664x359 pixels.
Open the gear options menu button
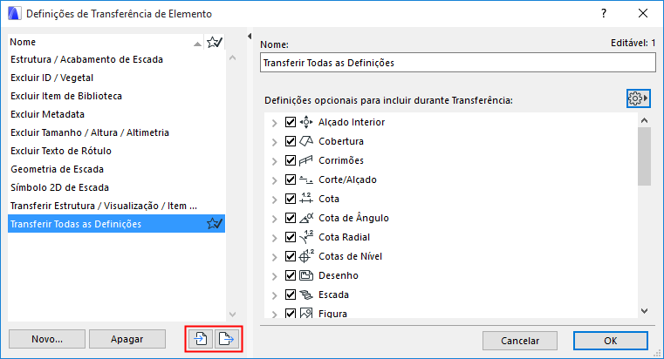pos(639,99)
